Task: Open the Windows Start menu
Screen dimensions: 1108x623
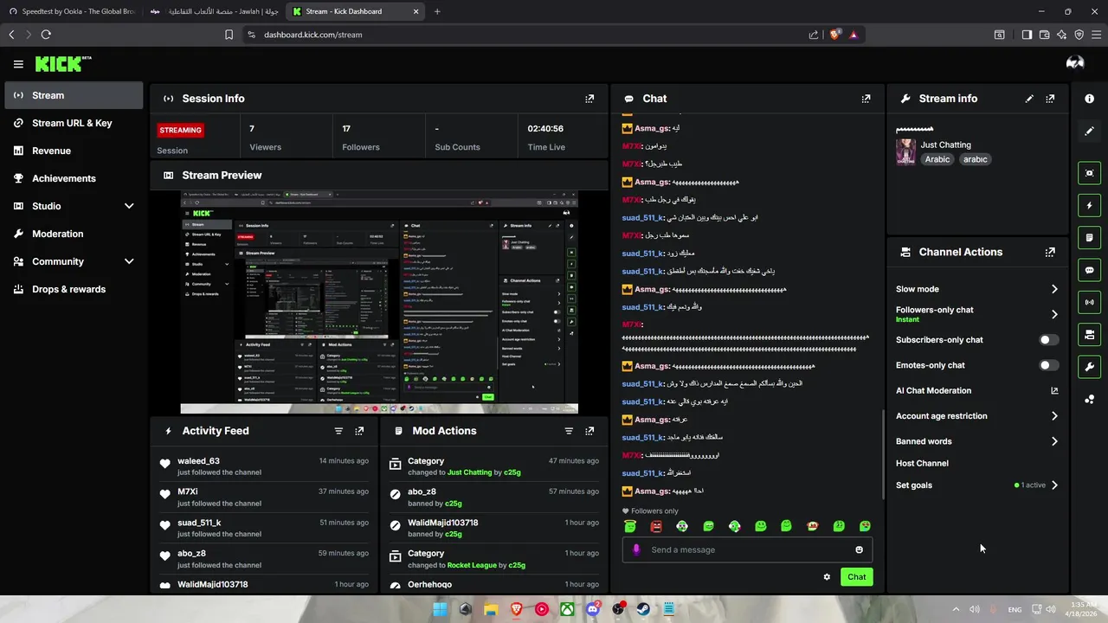Action: tap(440, 609)
